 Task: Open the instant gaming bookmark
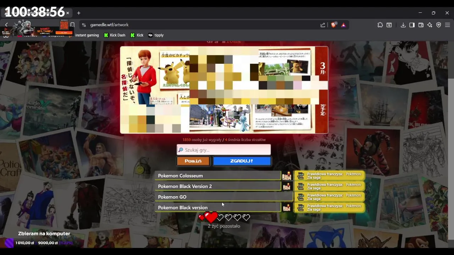pos(84,35)
